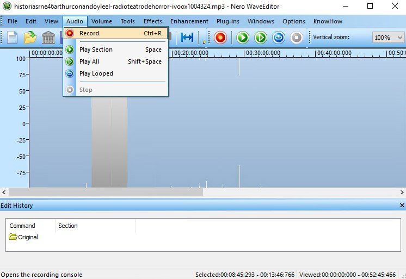406x279 pixels.
Task: Choose Play All in Audio menu
Action: click(115, 61)
